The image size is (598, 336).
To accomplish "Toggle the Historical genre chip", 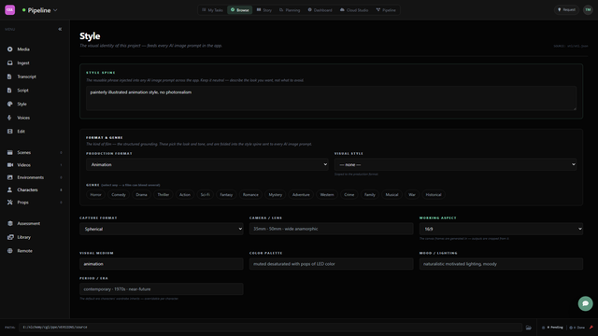I will [x=434, y=195].
